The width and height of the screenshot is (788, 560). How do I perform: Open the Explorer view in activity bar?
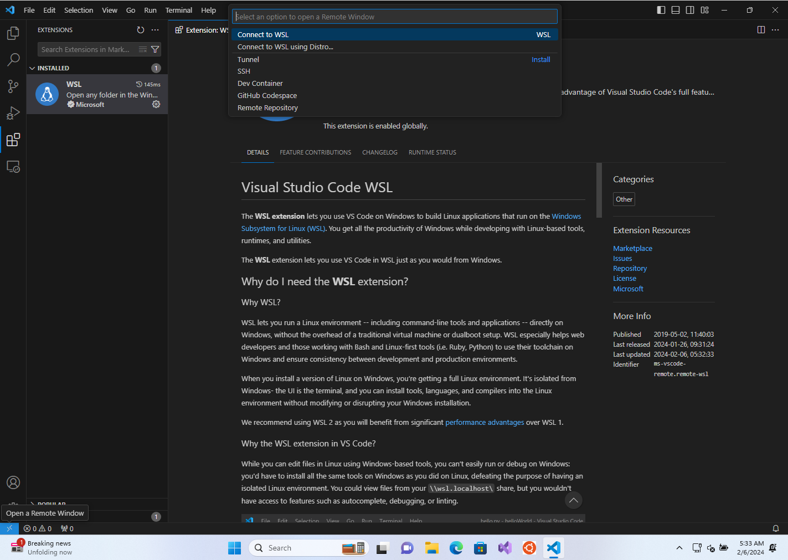tap(13, 33)
